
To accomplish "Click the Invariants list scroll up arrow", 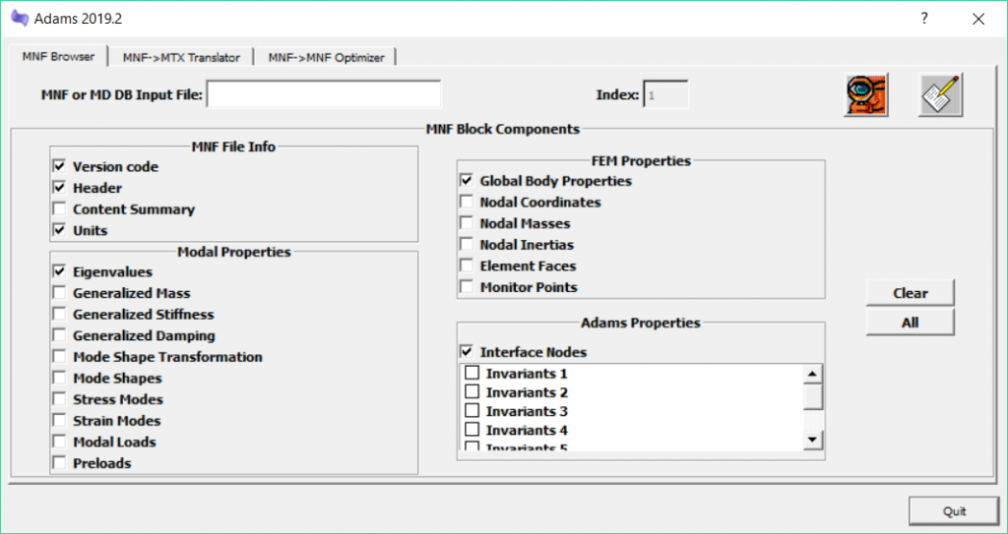I will (813, 374).
